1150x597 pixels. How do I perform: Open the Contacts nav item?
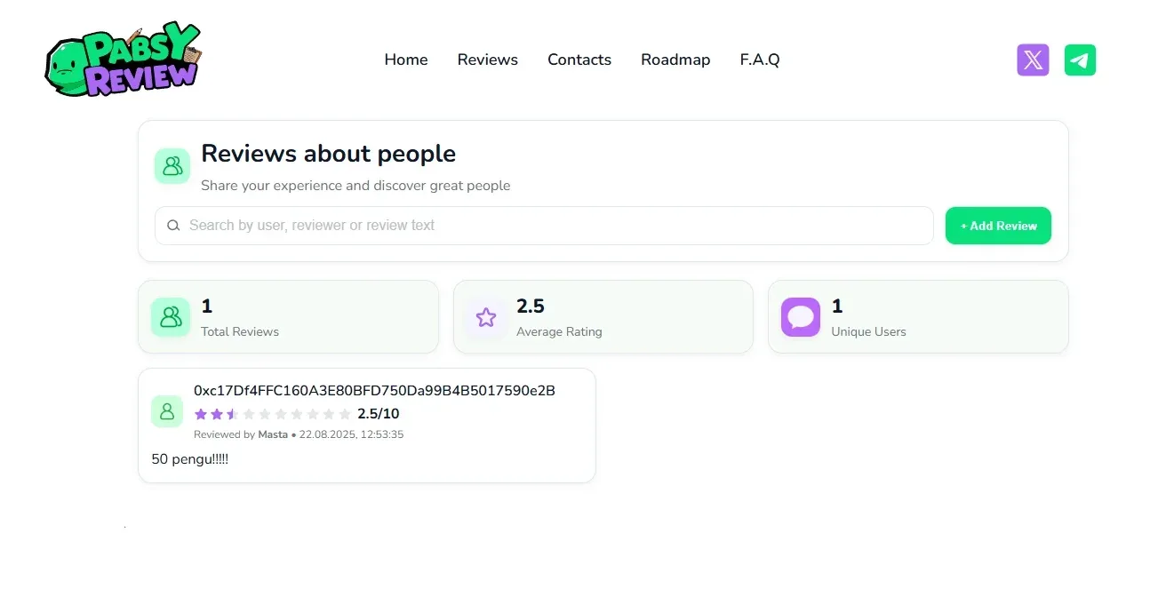pos(579,60)
